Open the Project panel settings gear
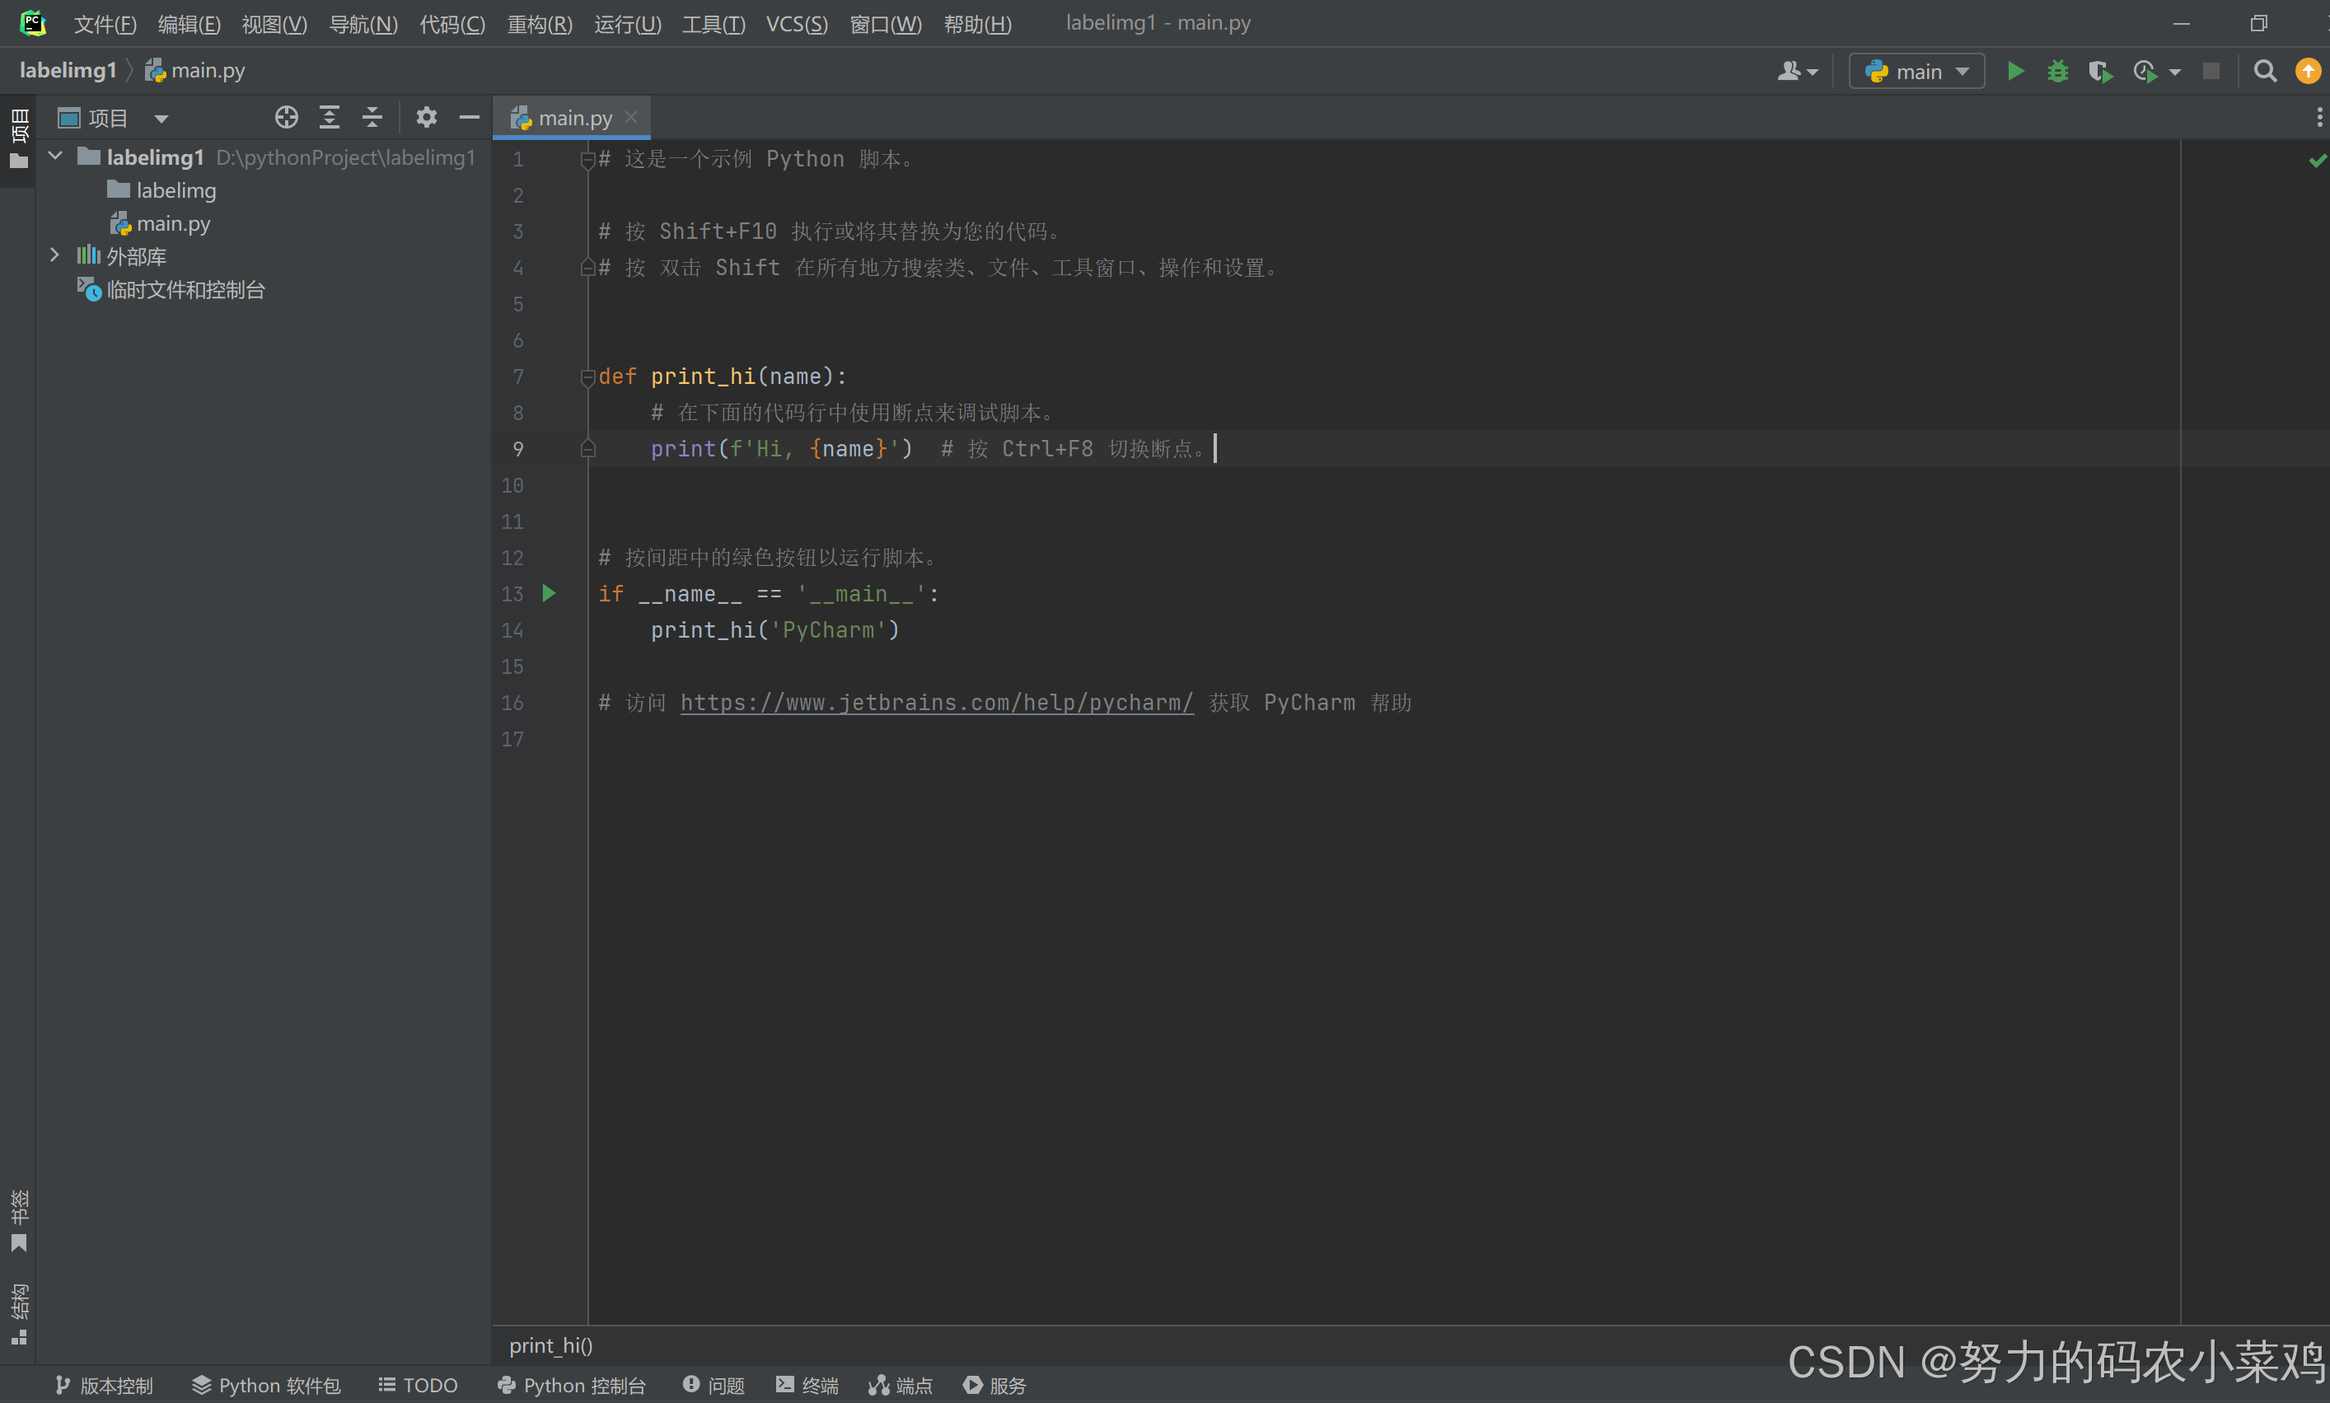The height and width of the screenshot is (1403, 2330). point(428,117)
